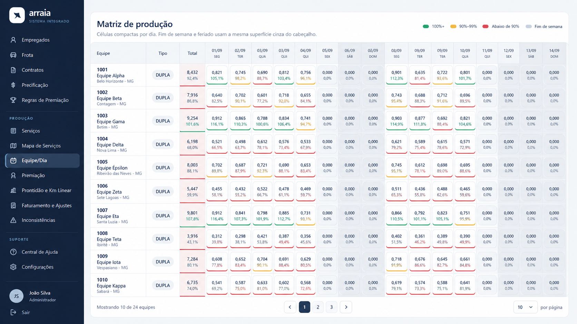This screenshot has width=577, height=324.
Task: Select Equipe Kappa row name
Action: [x=111, y=286]
